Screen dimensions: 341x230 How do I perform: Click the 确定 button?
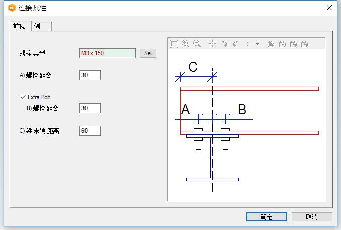coord(267,217)
